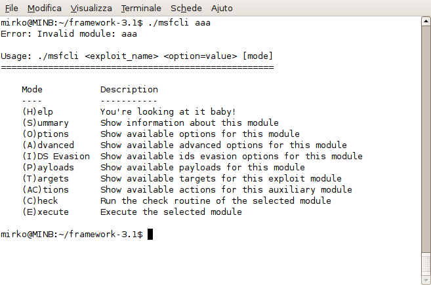Click the '<exploit_name>' placeholder text
Viewport: 431px width, 285px height.
[x=121, y=56]
